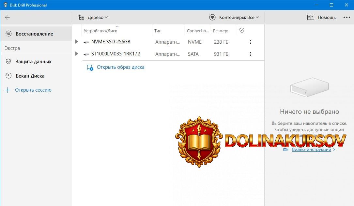The height and width of the screenshot is (206, 354).
Task: Click the plus icon beside Открыть сессию
Action: (x=8, y=90)
